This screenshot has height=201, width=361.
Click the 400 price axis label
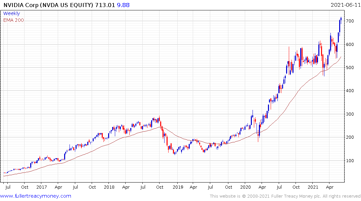tap(350, 91)
